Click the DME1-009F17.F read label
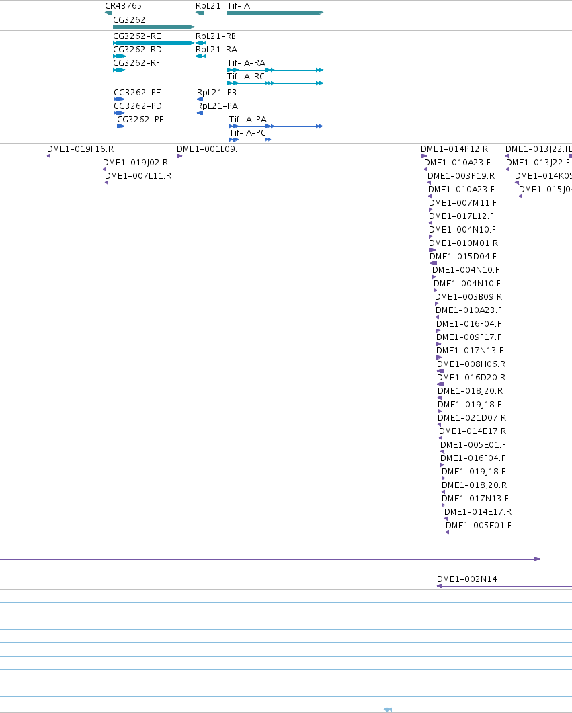 point(468,337)
